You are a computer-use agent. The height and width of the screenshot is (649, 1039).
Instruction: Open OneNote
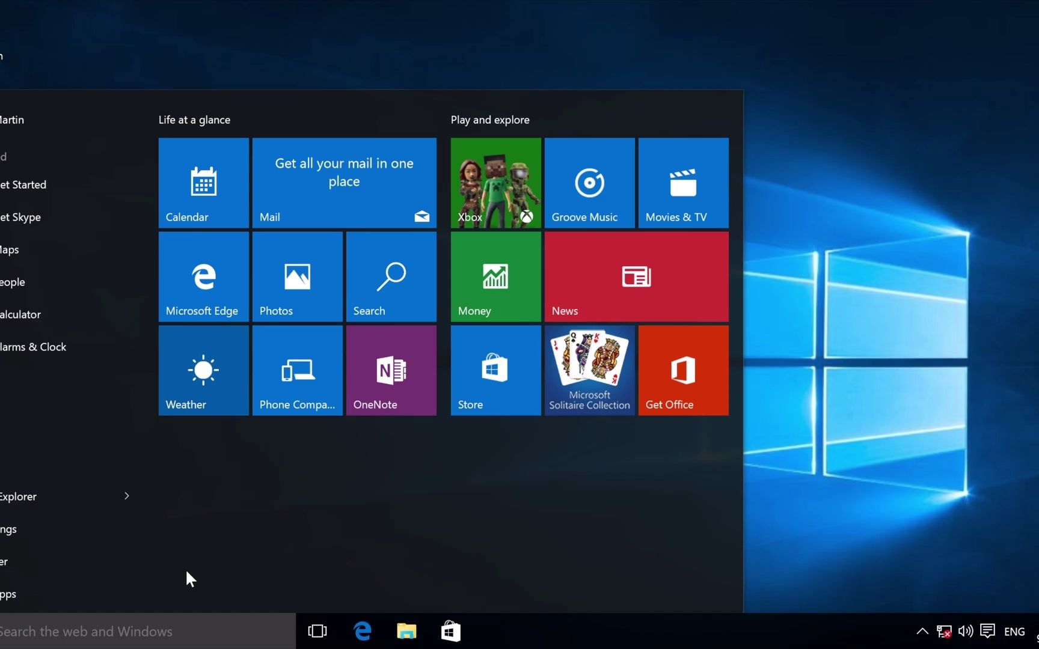[x=390, y=370]
